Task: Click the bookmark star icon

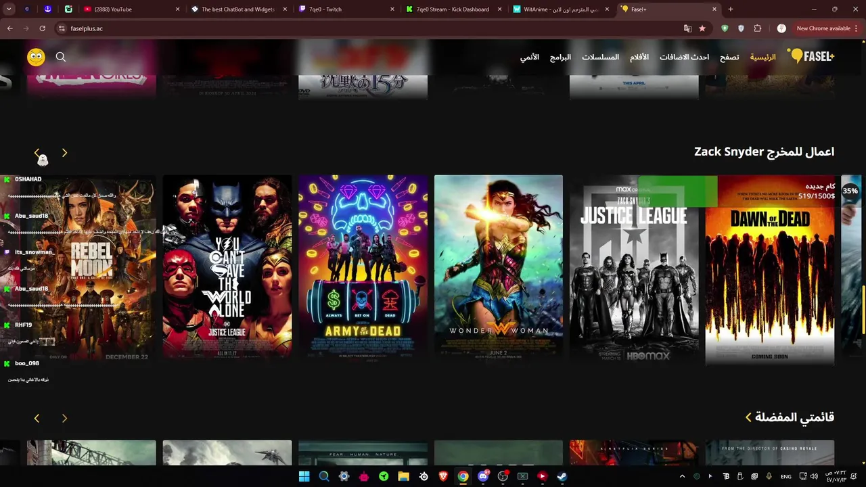Action: 702,28
